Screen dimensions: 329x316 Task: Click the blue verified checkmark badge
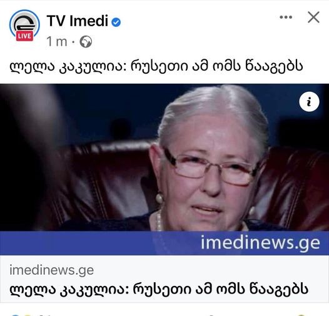pos(116,22)
